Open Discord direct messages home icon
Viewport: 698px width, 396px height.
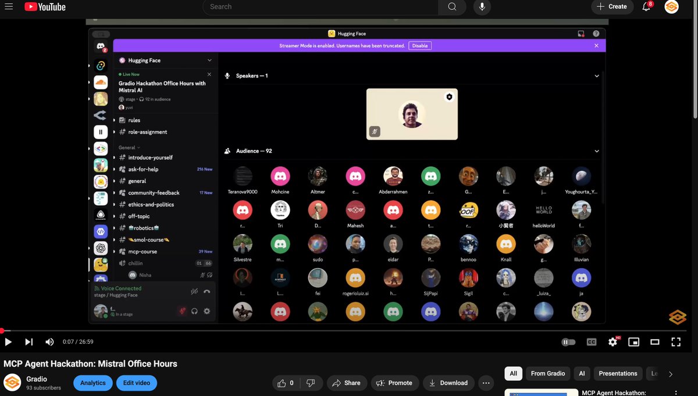(101, 47)
